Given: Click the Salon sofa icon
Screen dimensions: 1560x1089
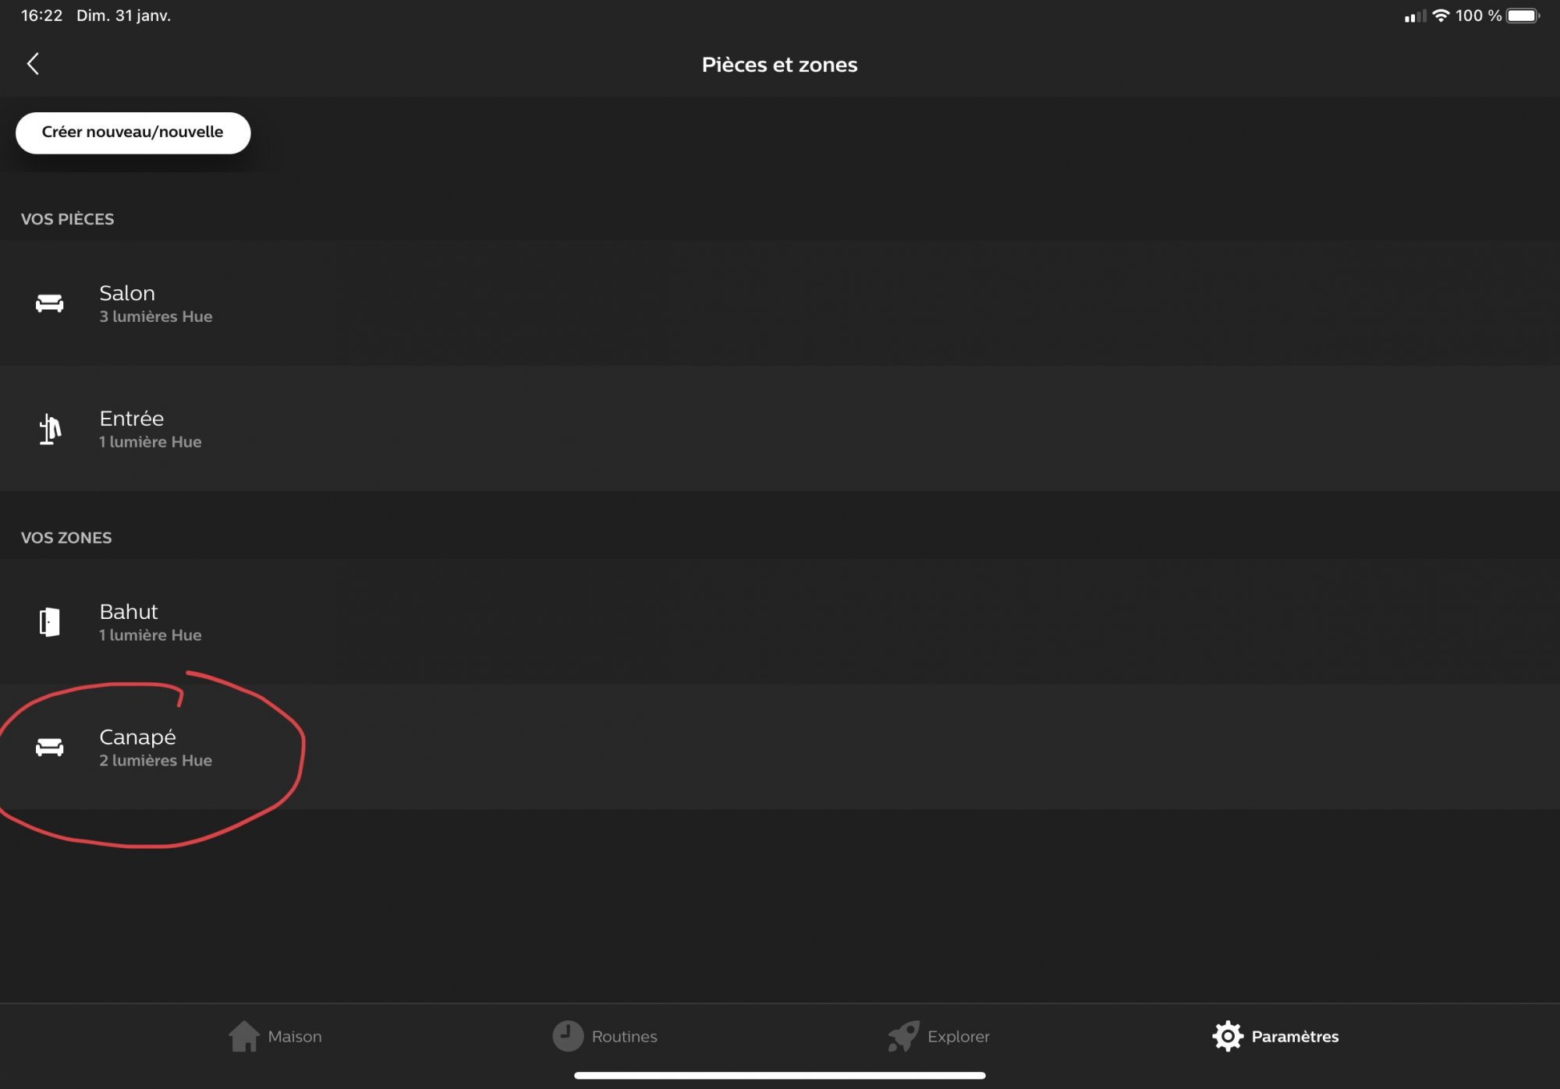Looking at the screenshot, I should point(50,303).
